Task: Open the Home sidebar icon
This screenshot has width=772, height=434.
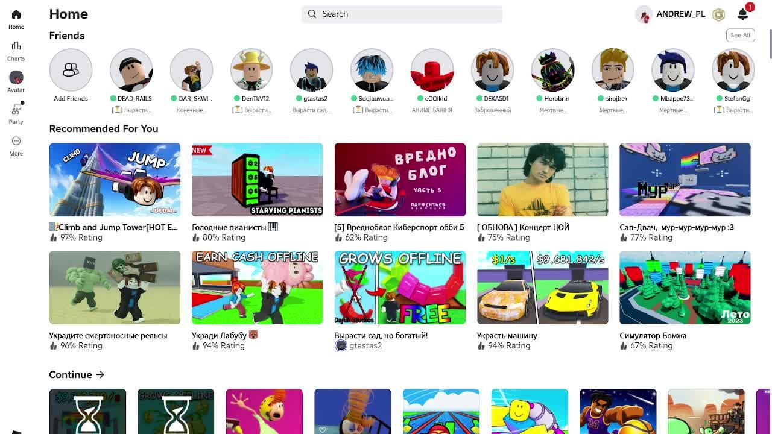Action: click(16, 14)
